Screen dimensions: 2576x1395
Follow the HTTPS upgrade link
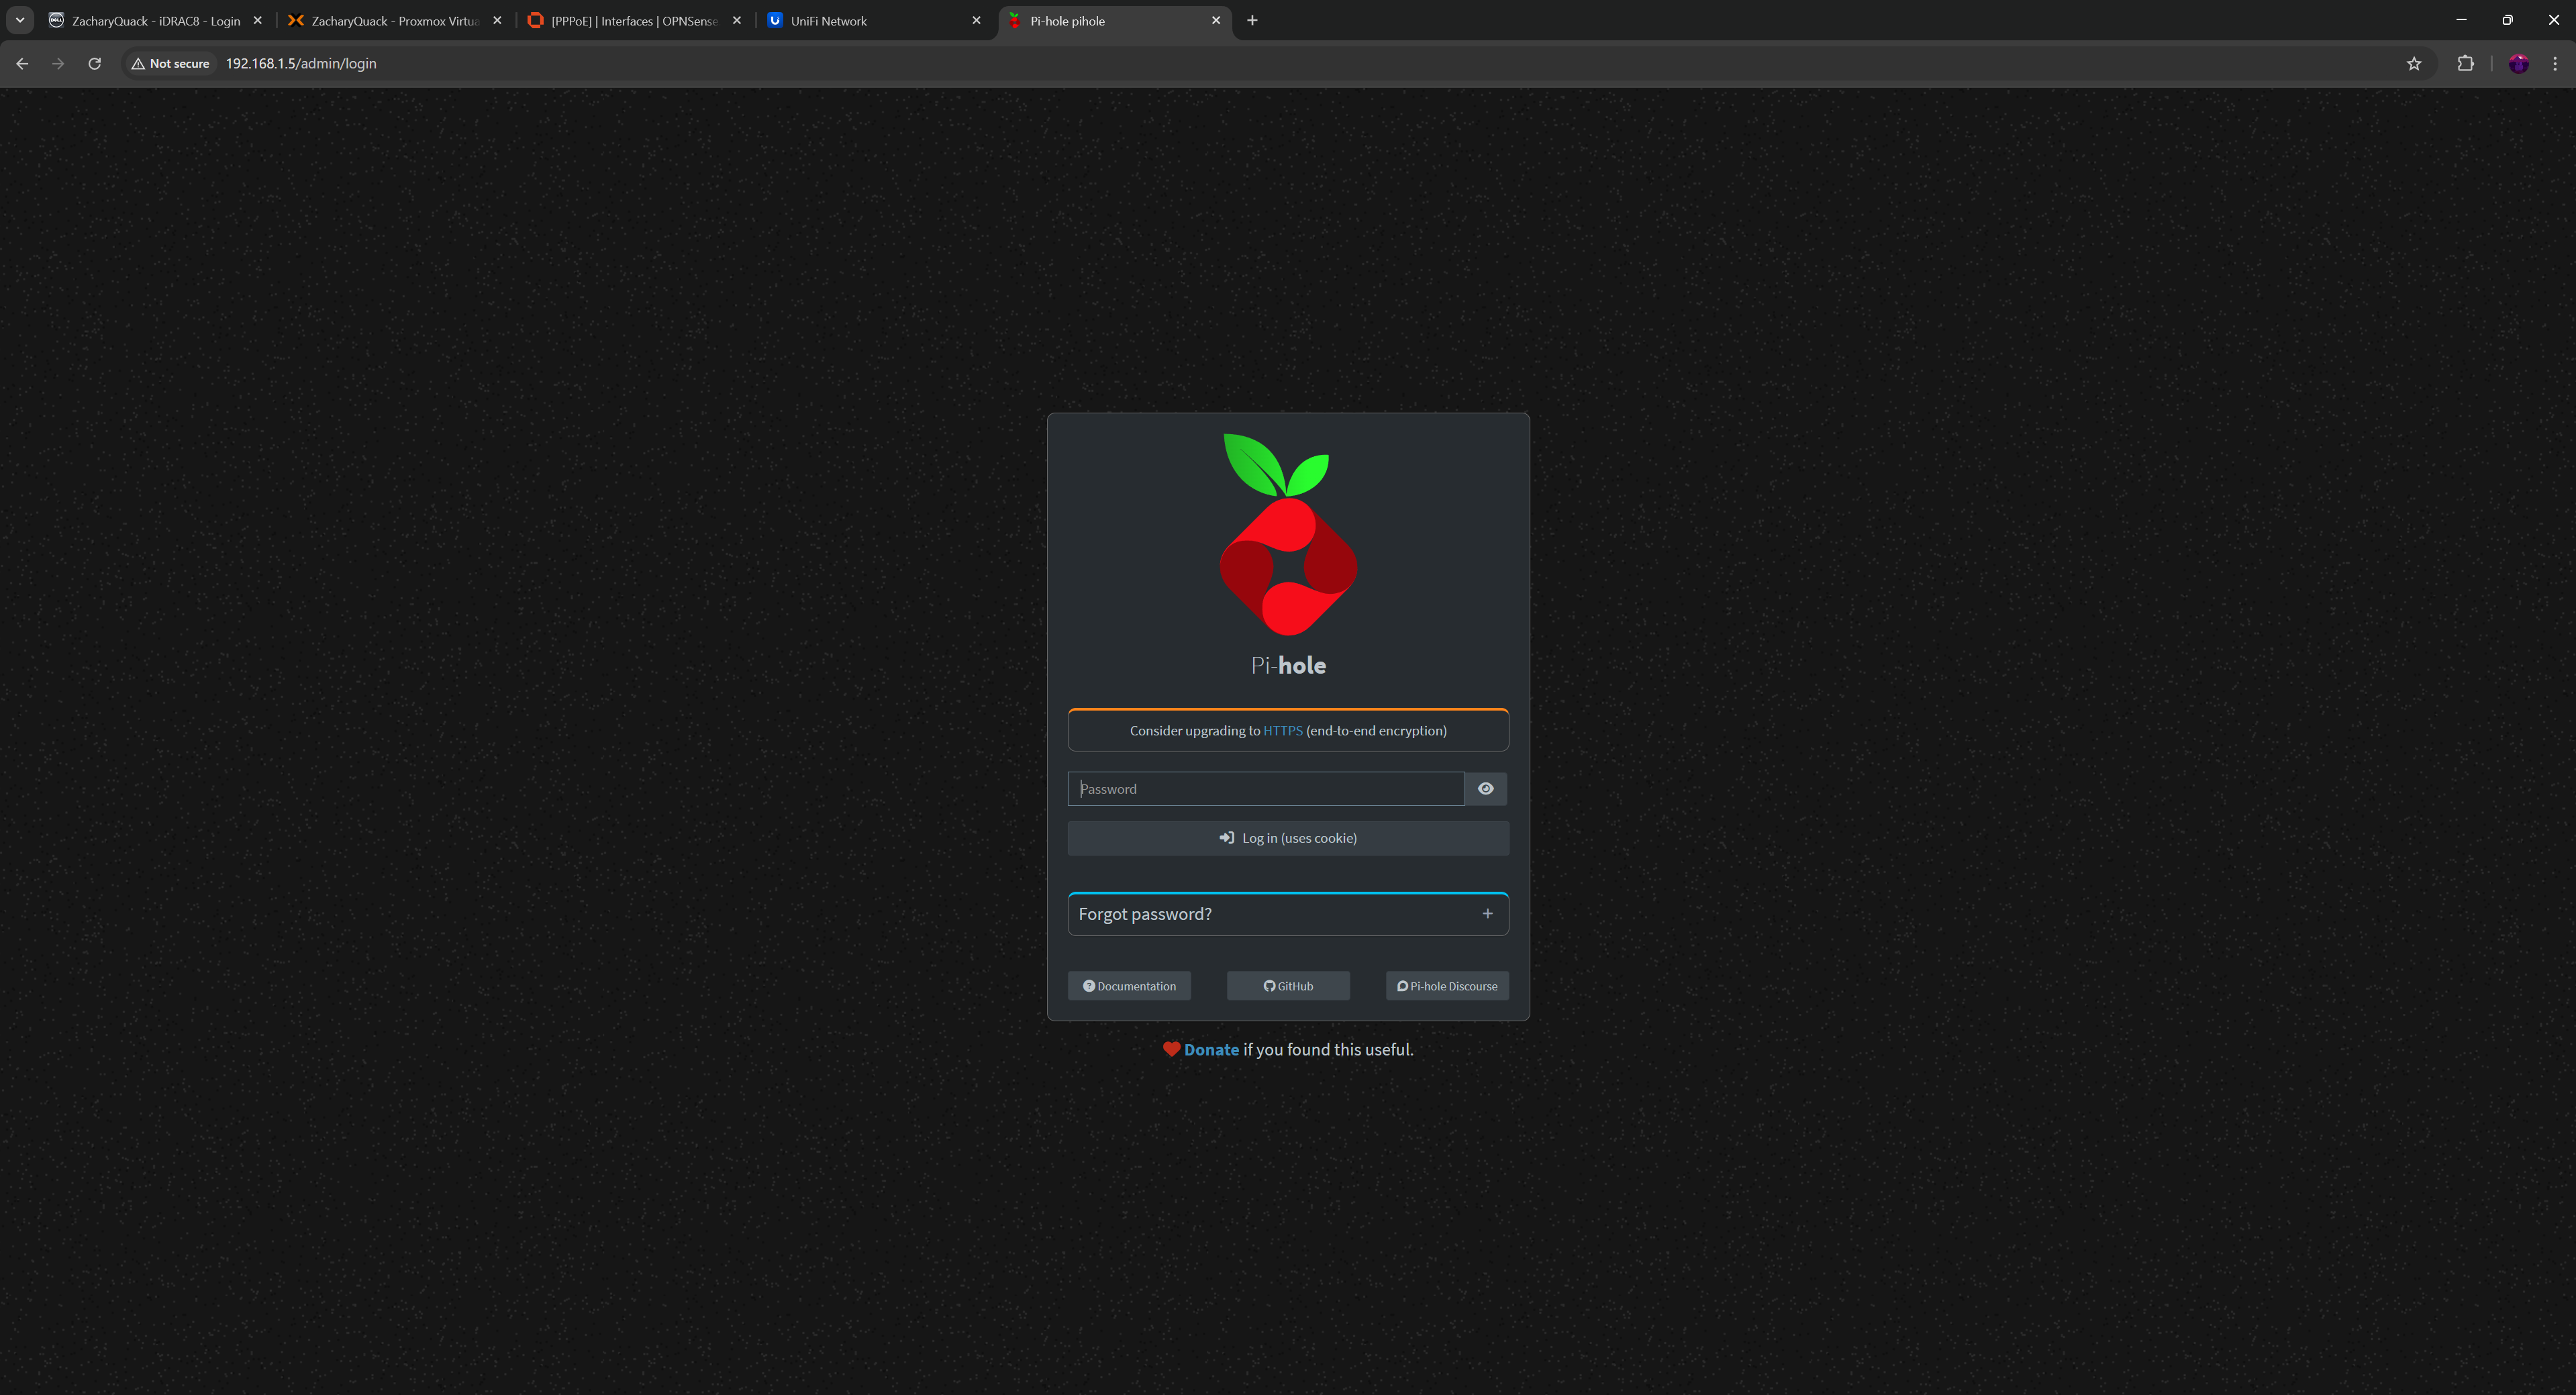(1282, 731)
